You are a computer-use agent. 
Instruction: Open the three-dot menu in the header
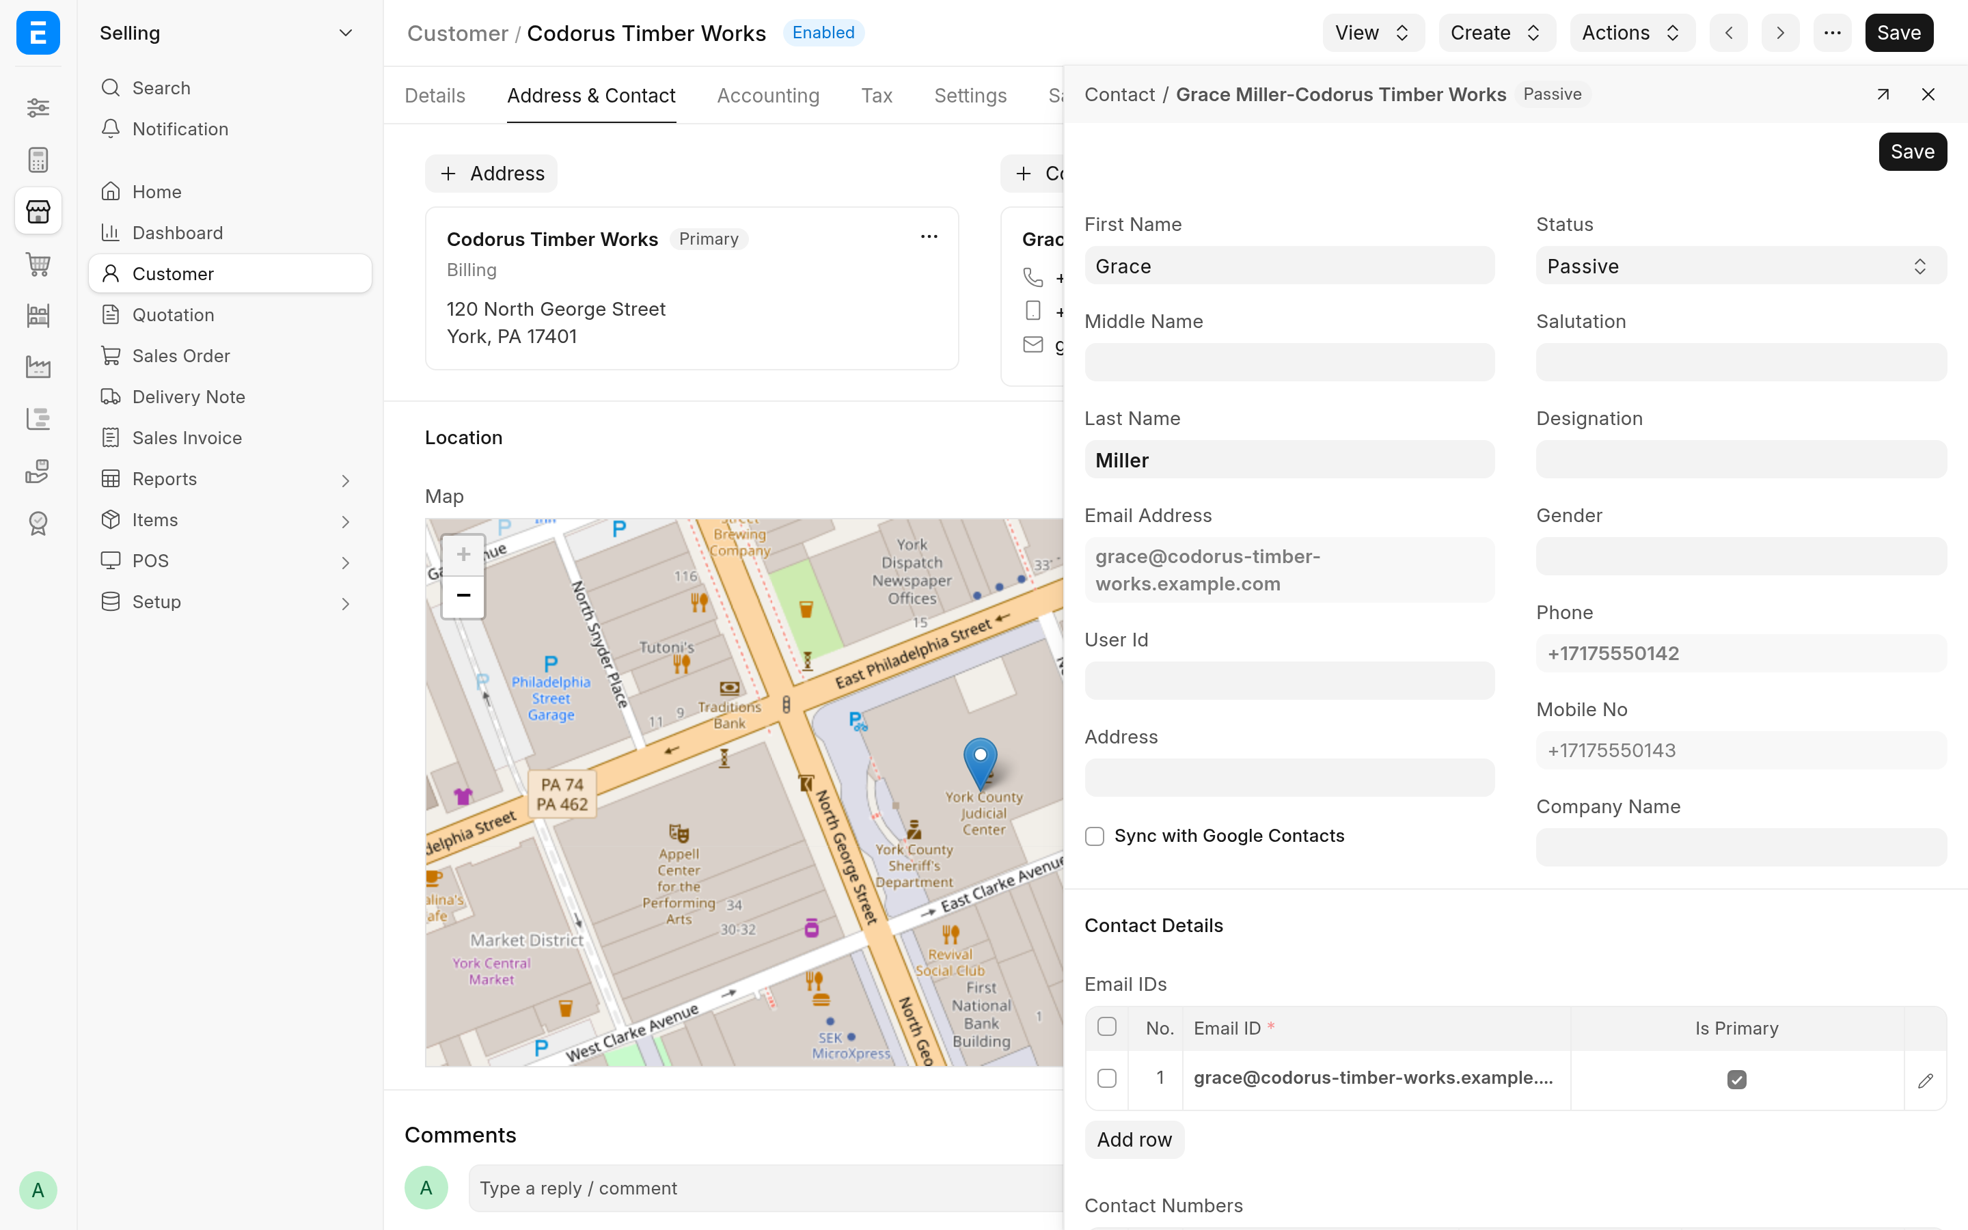(x=1832, y=33)
